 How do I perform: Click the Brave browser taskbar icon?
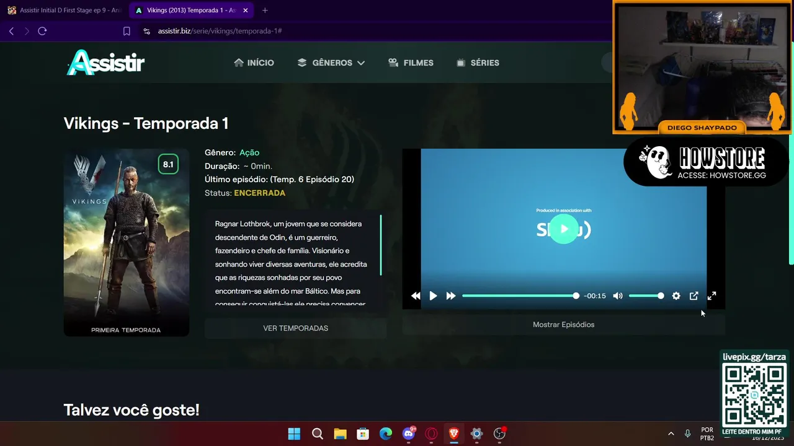click(x=454, y=434)
